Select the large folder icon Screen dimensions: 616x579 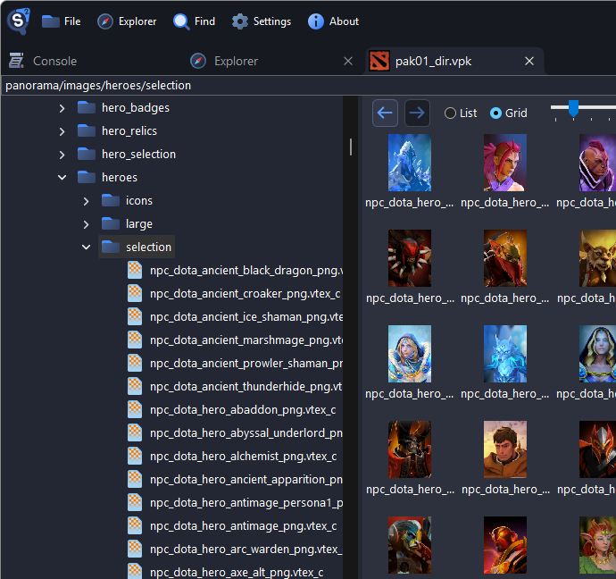pyautogui.click(x=111, y=223)
